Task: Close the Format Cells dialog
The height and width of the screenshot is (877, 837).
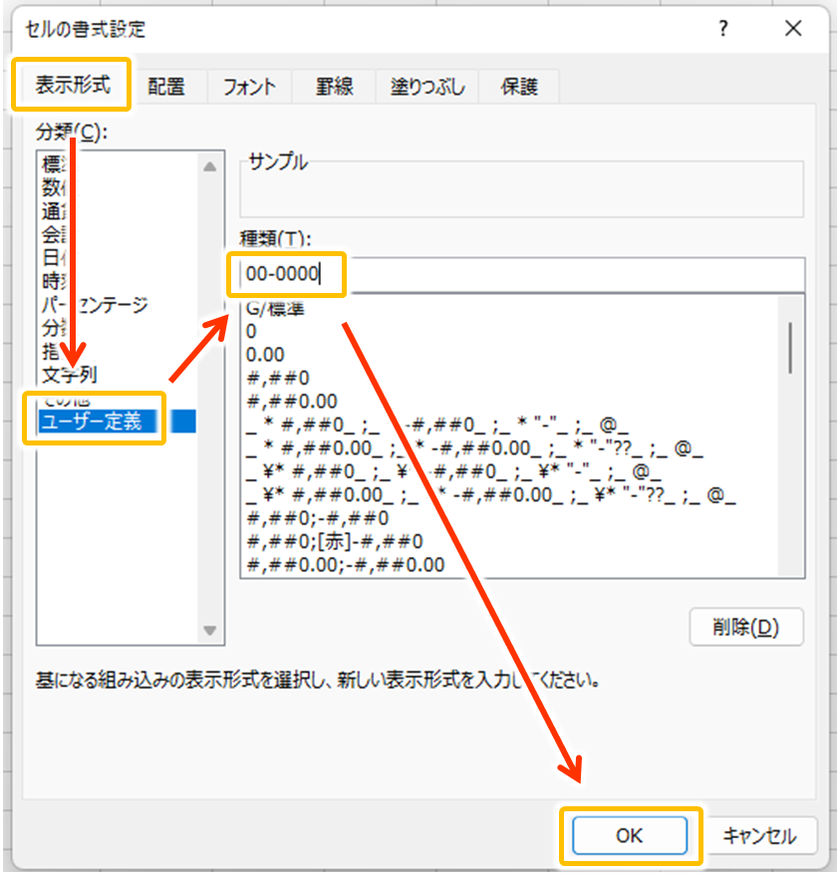Action: click(793, 29)
